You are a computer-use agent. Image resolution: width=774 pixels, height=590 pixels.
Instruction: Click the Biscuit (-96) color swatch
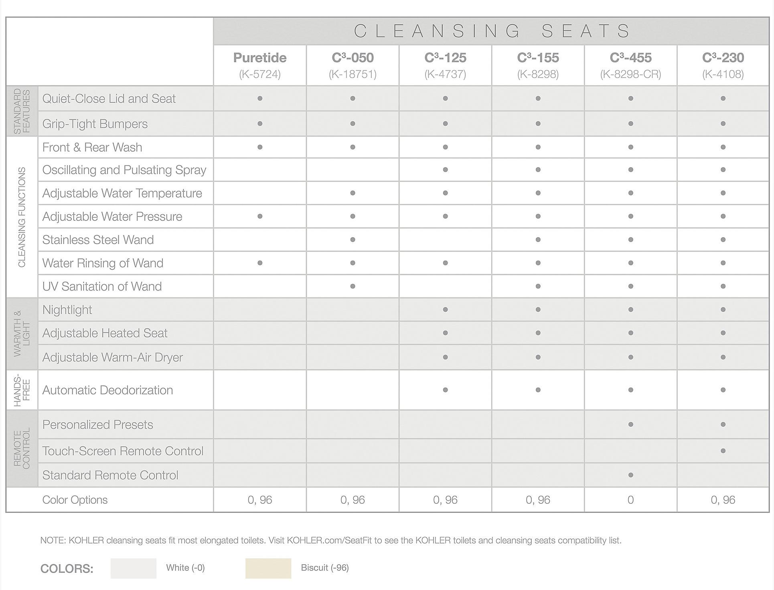(268, 568)
